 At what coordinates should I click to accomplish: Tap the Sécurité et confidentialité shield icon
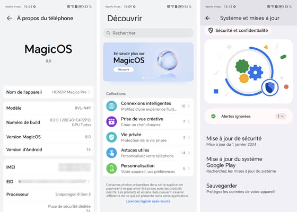(211, 31)
